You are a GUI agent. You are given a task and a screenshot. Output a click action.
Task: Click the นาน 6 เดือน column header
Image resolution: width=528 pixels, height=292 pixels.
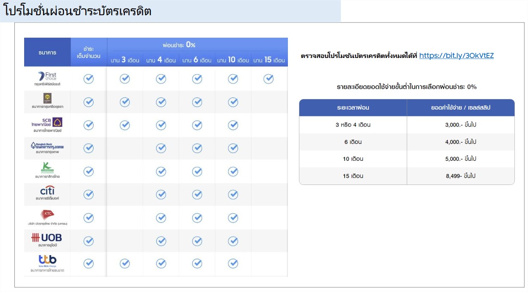click(197, 60)
